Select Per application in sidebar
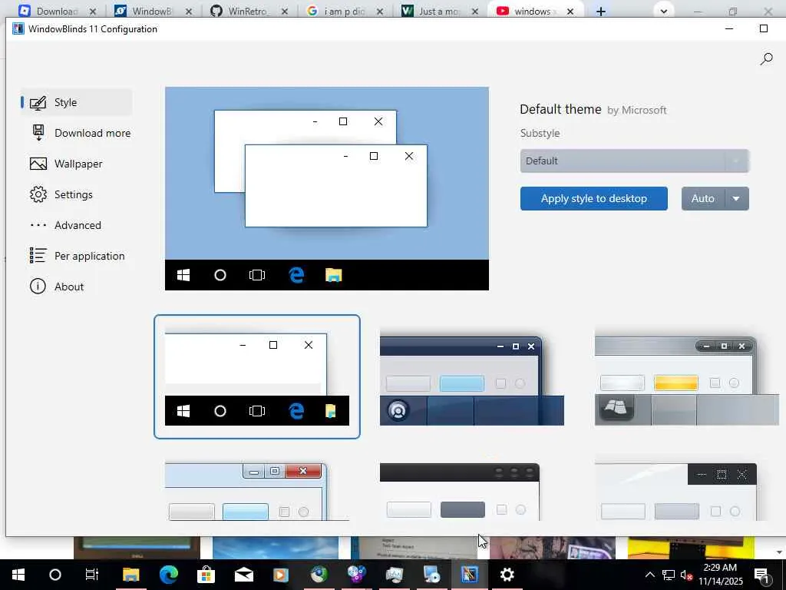 point(76,256)
